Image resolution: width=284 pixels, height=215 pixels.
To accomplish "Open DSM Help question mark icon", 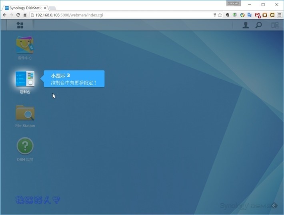I will click(25, 147).
